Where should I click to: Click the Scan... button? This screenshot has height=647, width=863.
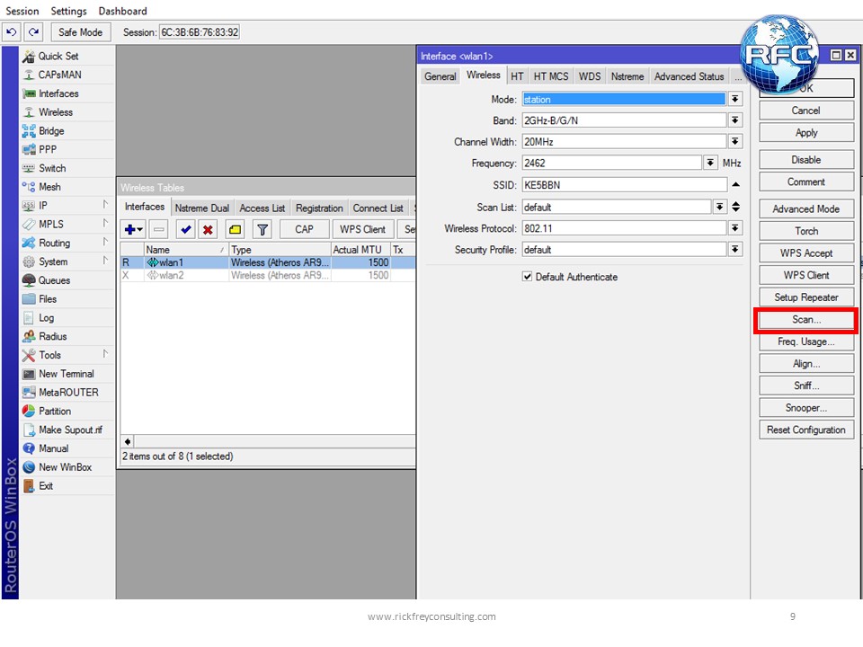(x=806, y=320)
